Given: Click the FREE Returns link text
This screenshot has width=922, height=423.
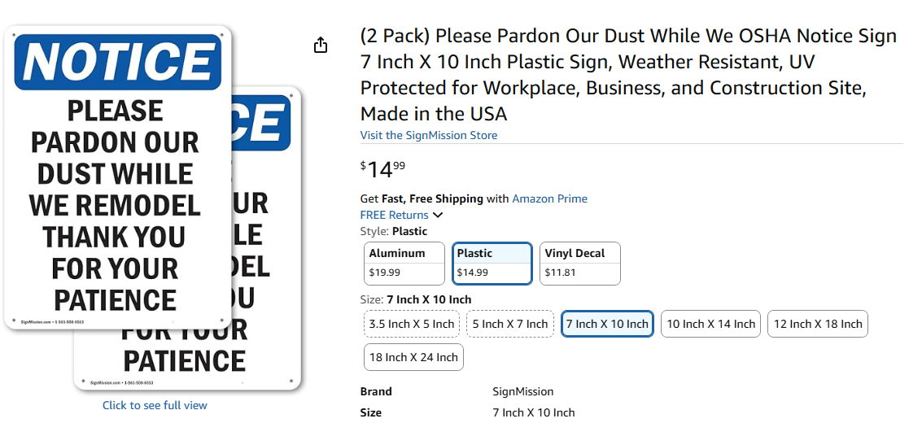Looking at the screenshot, I should pyautogui.click(x=395, y=215).
